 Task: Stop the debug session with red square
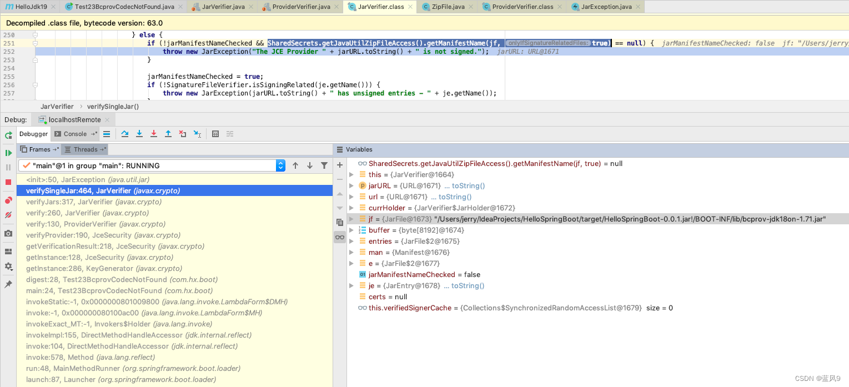point(8,182)
